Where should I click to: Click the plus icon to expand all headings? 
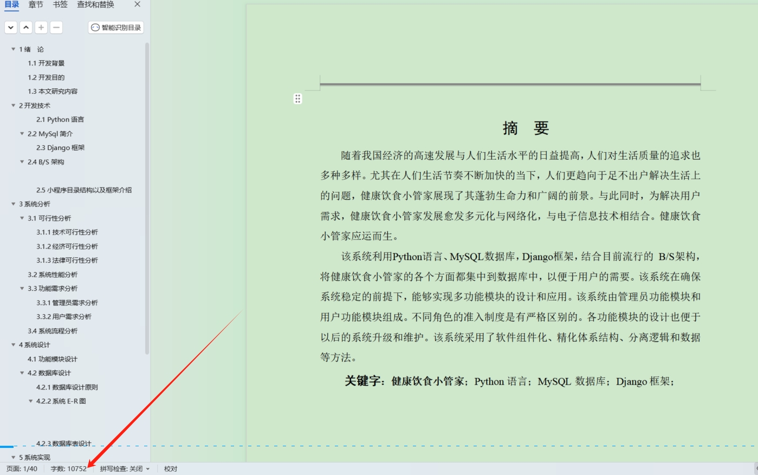click(x=41, y=27)
